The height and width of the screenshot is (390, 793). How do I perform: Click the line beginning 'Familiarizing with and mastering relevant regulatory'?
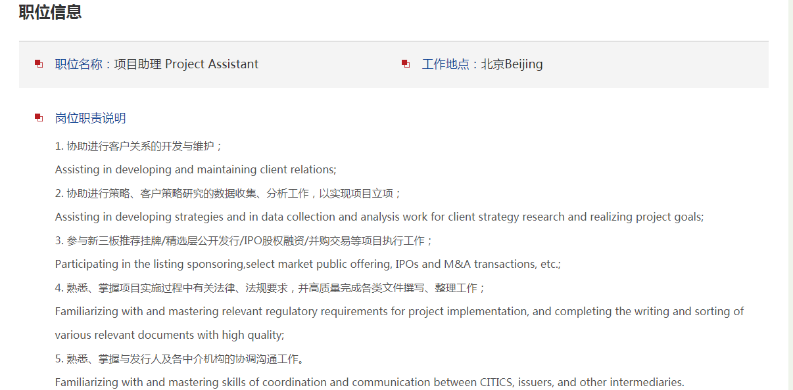click(399, 311)
